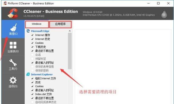Collapse the Microsoft Edge group heading
174x104 pixels.
point(40,31)
